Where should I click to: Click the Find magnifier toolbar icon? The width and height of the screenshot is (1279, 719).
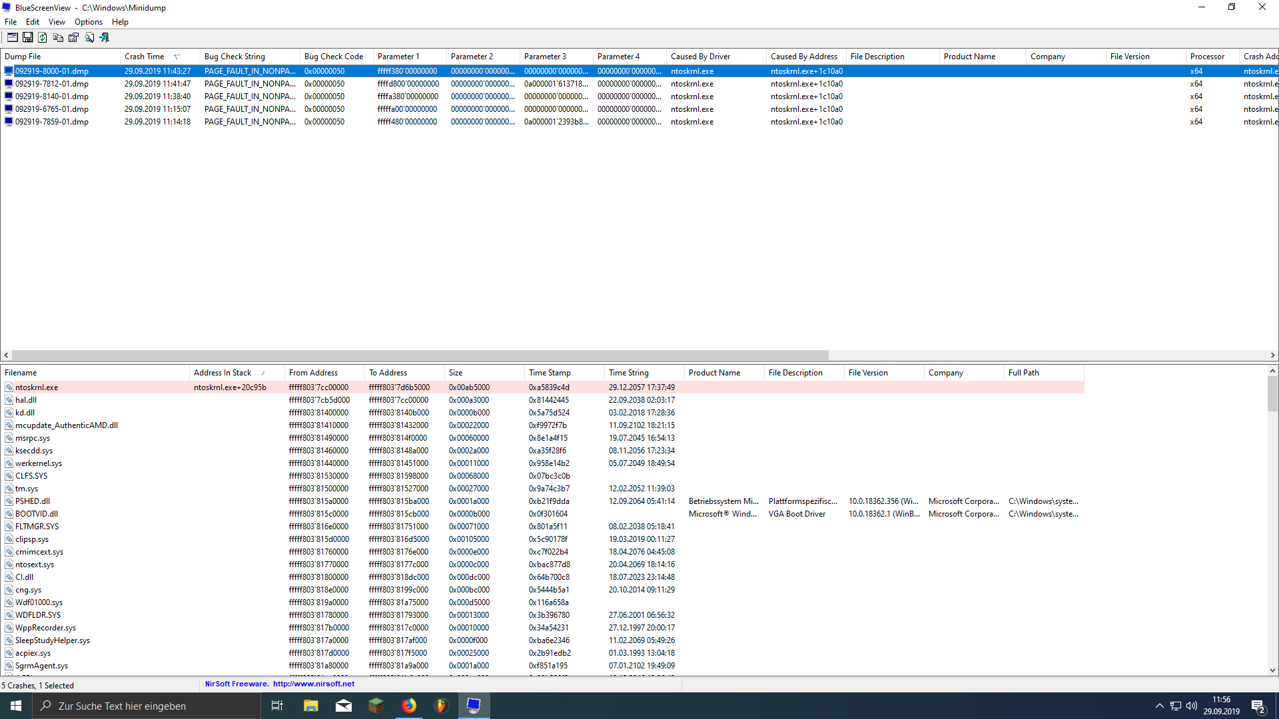(89, 38)
